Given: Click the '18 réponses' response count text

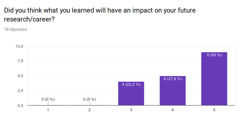Looking at the screenshot, I should [16, 29].
